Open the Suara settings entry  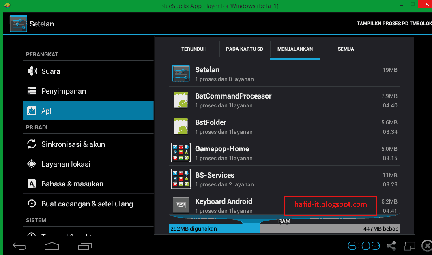[88, 71]
